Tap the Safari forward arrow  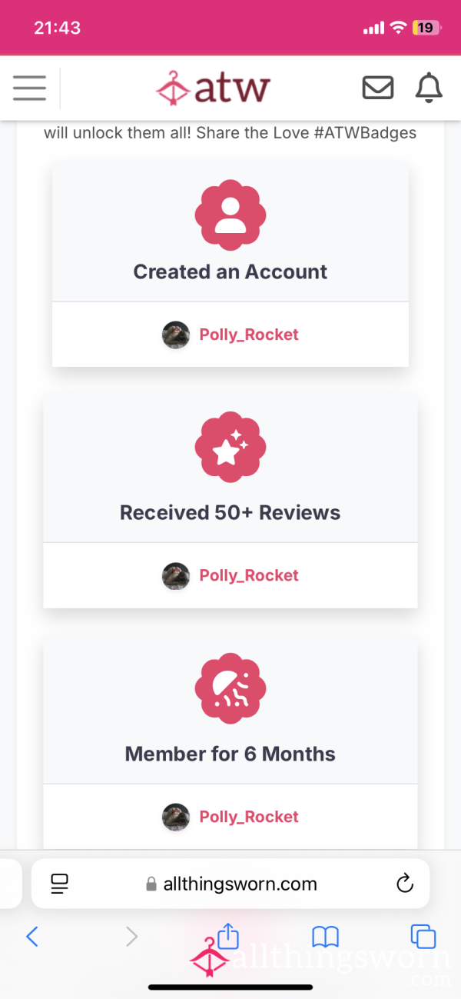point(131,936)
